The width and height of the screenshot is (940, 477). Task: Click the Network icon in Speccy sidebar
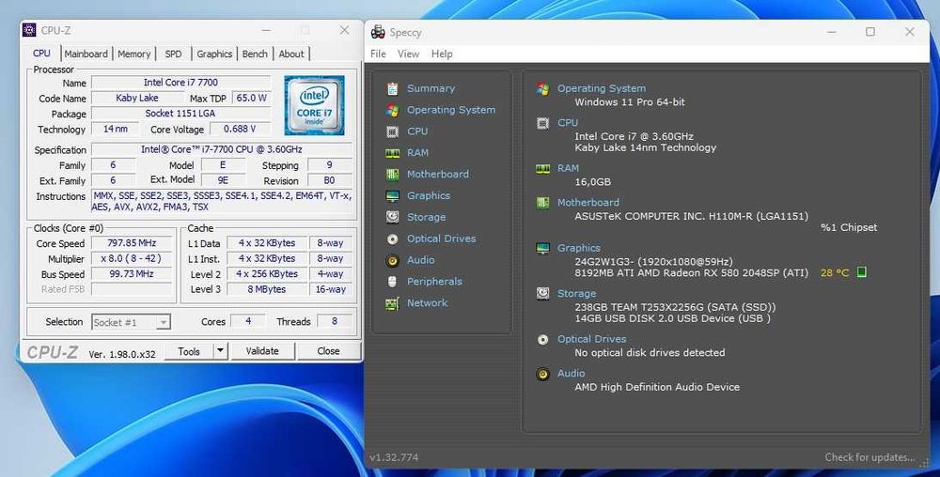coord(393,303)
